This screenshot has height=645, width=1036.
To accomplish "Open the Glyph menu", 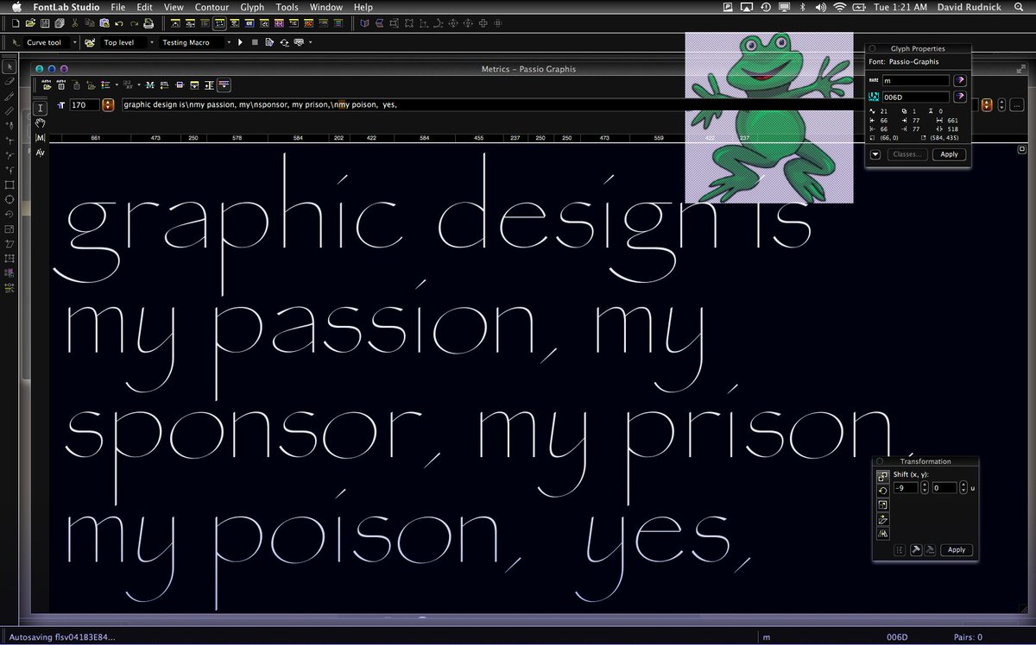I will [252, 7].
